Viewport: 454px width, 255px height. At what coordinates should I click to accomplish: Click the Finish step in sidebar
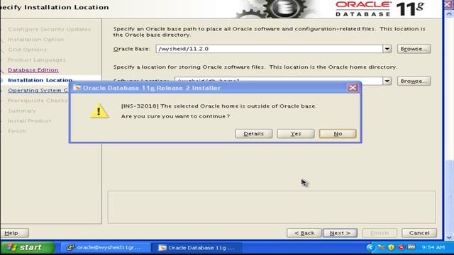point(17,131)
